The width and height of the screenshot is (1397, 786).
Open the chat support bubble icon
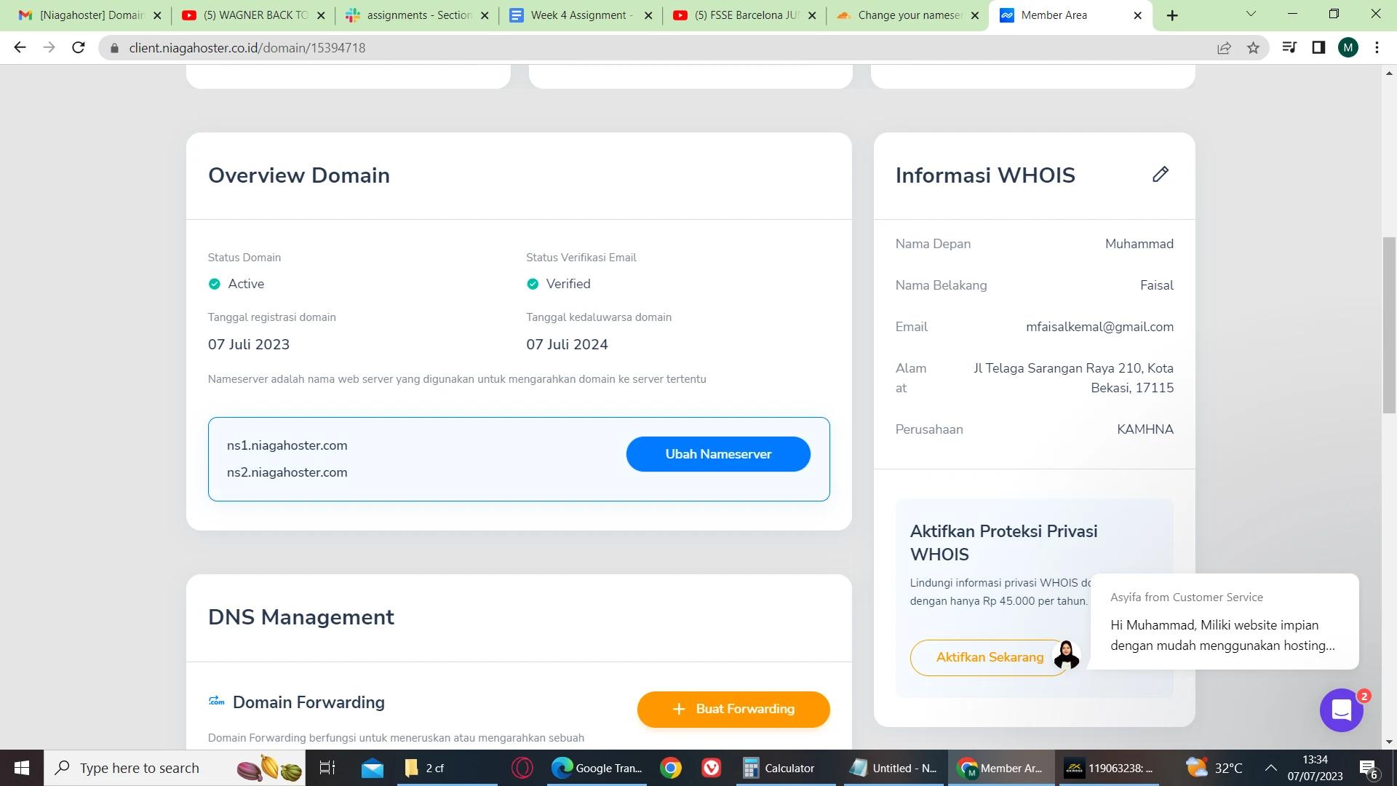point(1341,710)
